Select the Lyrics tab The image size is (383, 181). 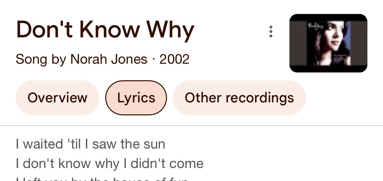tap(136, 98)
